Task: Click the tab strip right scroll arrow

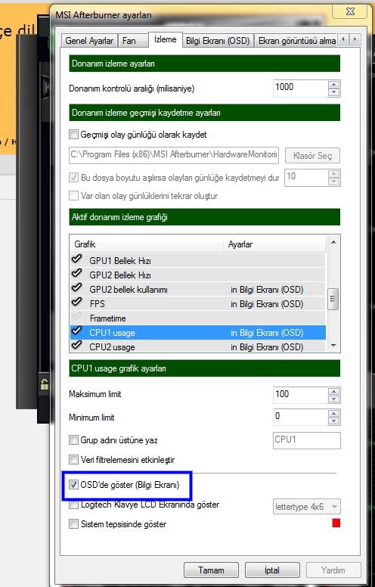Action: (x=355, y=39)
